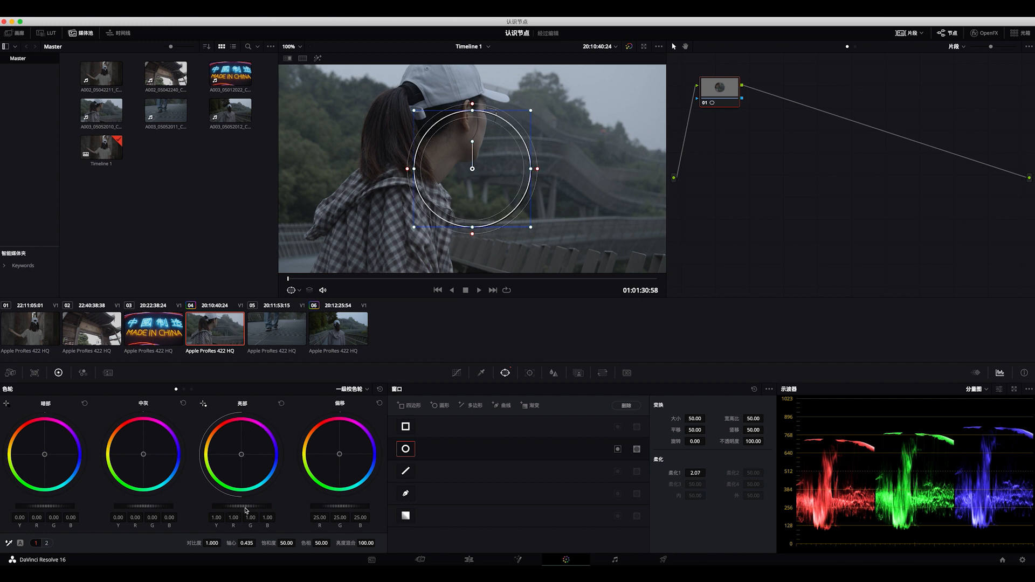Viewport: 1035px width, 582px height.
Task: Click the 删除 delete window button
Action: (626, 405)
